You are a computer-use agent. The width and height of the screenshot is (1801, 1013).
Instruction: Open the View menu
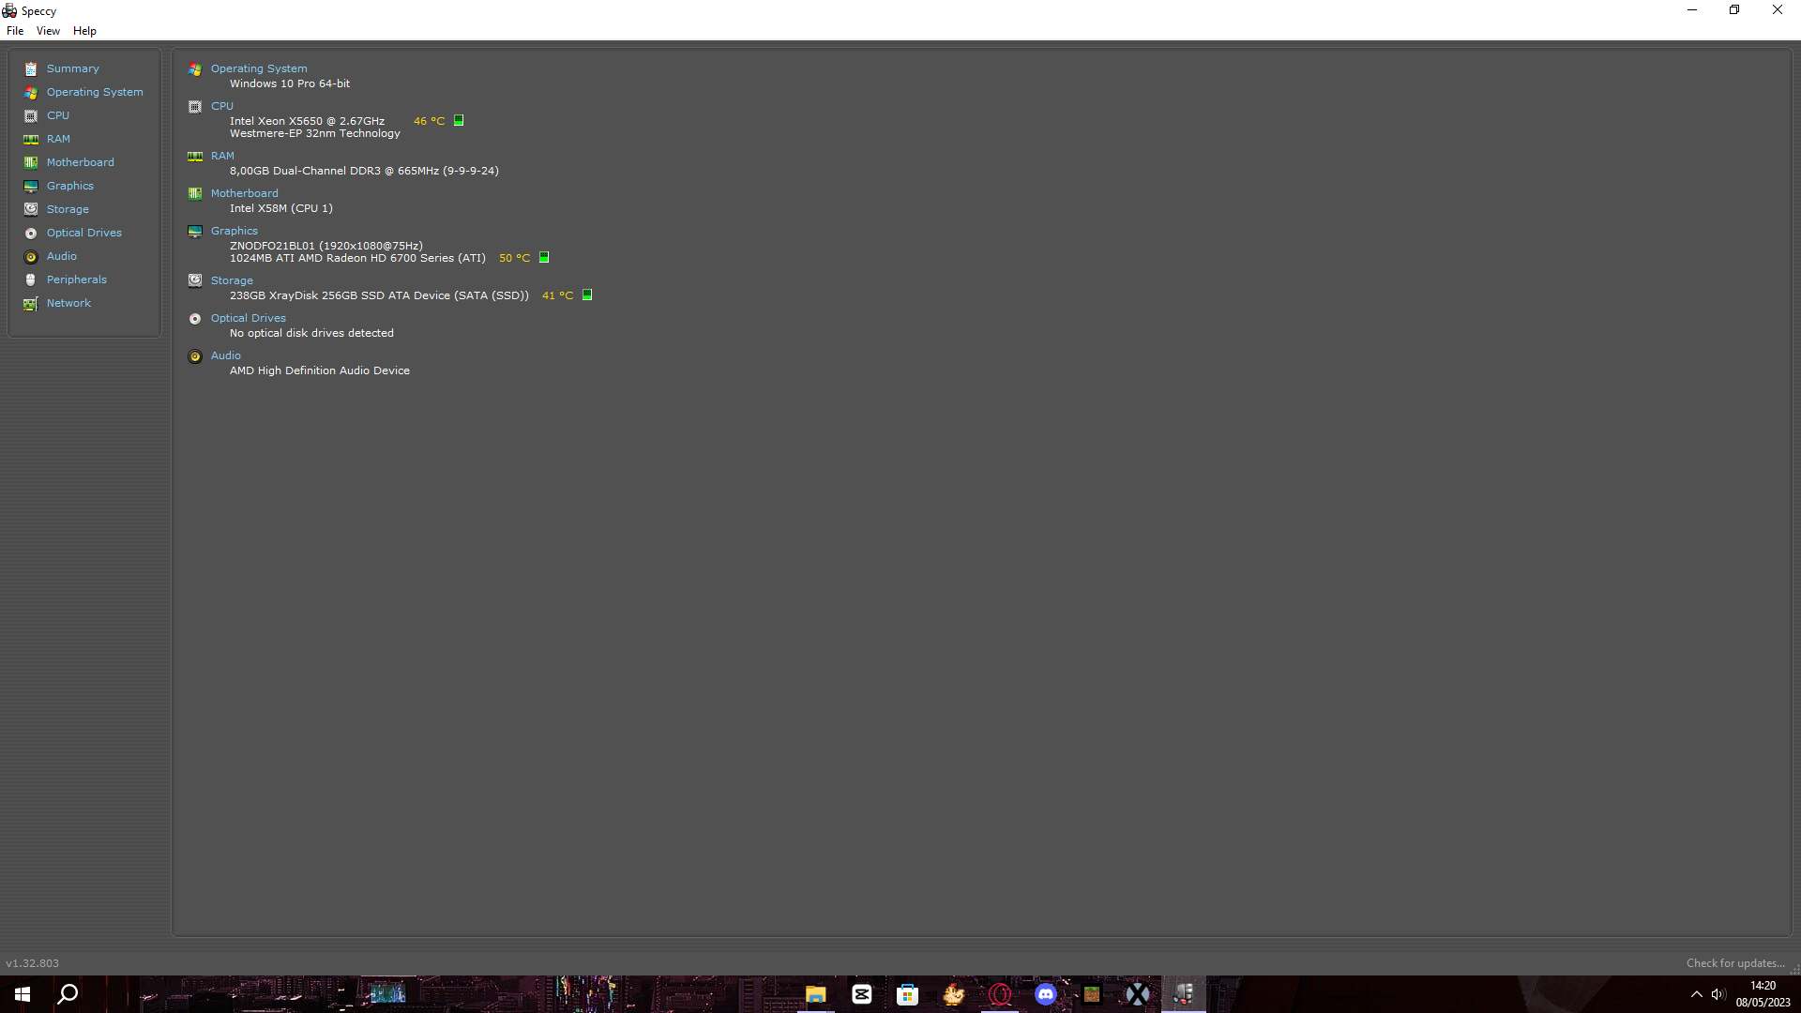(x=48, y=31)
